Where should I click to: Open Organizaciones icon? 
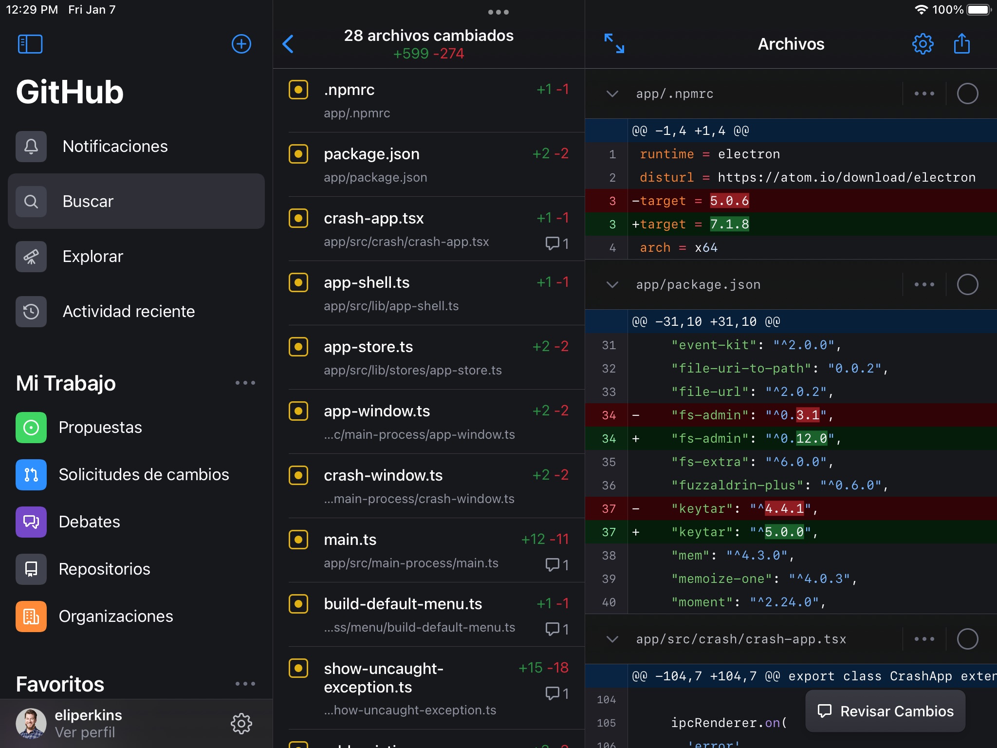coord(31,616)
